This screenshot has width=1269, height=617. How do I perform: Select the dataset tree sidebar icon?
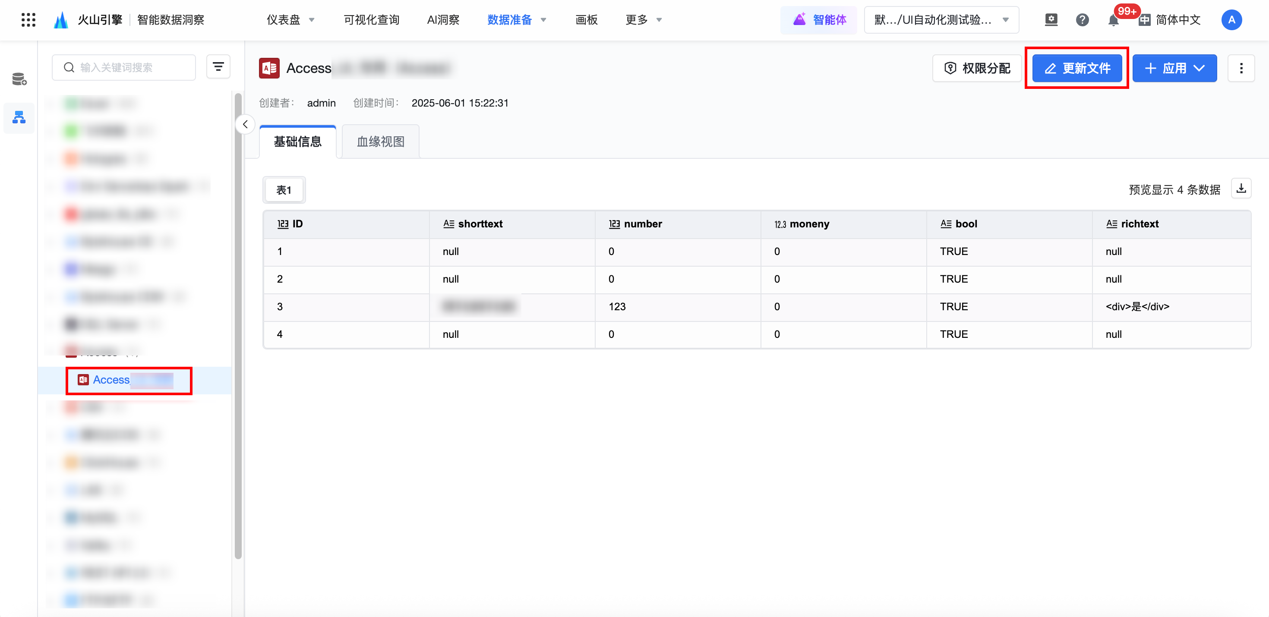tap(19, 117)
